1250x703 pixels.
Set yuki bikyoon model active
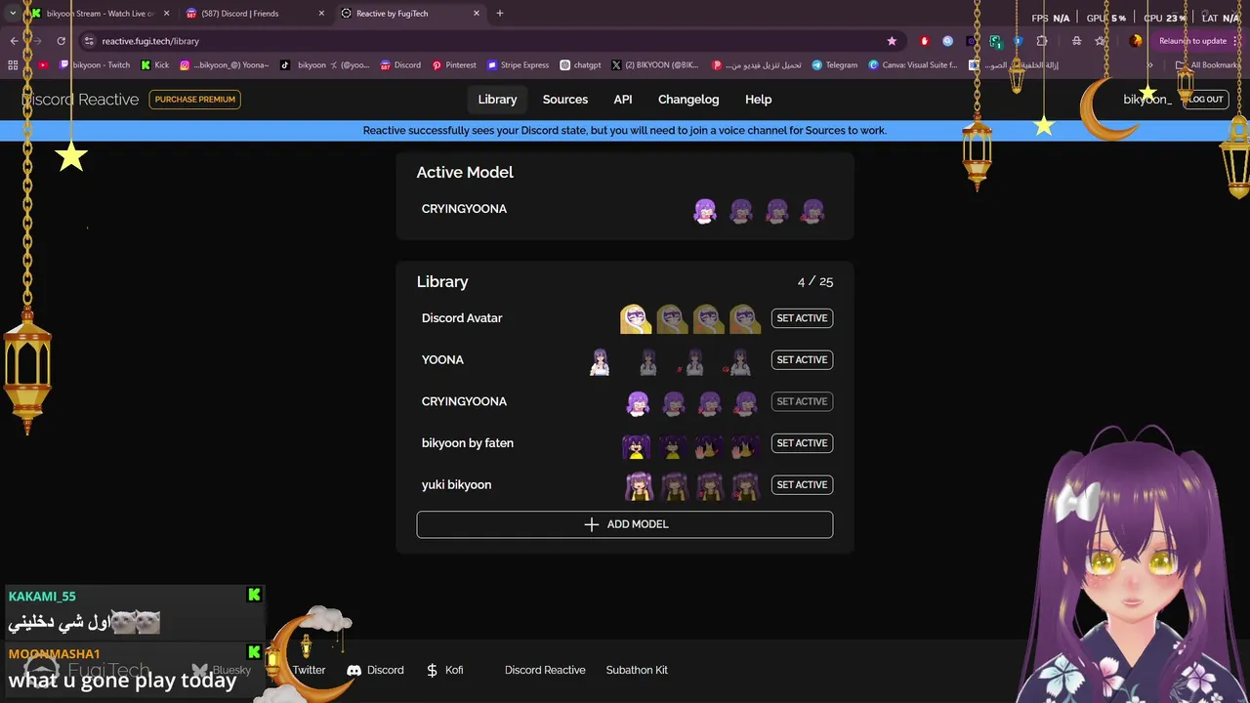click(802, 485)
